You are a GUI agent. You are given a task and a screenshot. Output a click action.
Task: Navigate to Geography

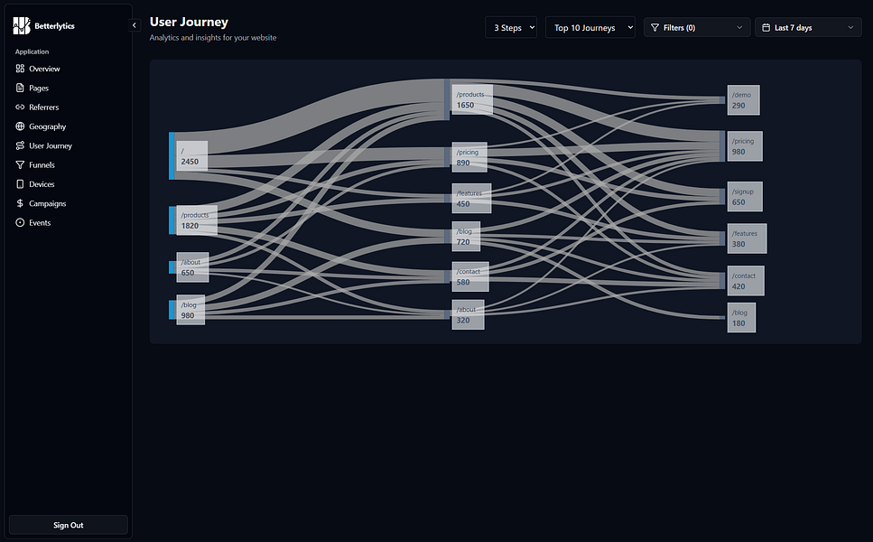click(x=68, y=126)
